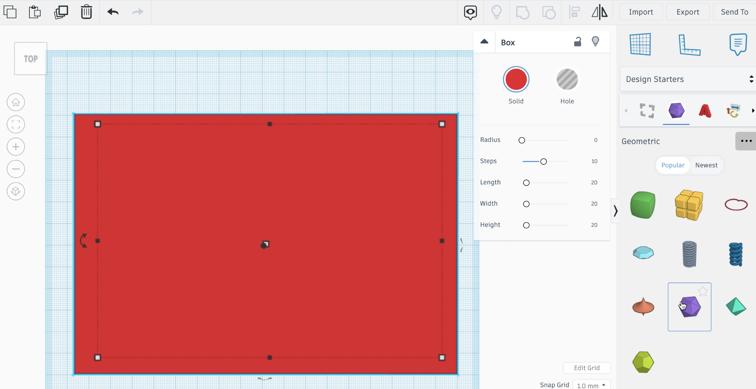Image resolution: width=756 pixels, height=389 pixels.
Task: Click the Popular tab in Geometric panel
Action: 672,165
